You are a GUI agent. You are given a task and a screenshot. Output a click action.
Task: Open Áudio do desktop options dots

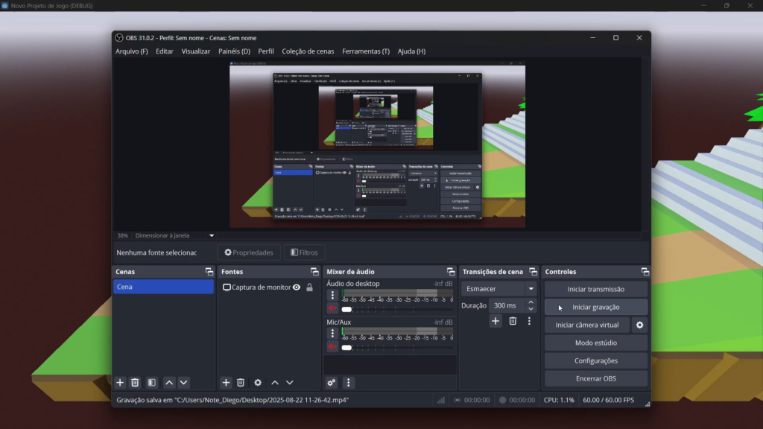pos(332,295)
